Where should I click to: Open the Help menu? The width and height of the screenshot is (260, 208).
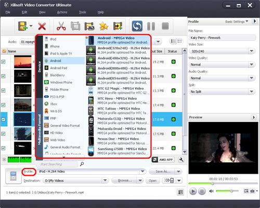pos(101,12)
